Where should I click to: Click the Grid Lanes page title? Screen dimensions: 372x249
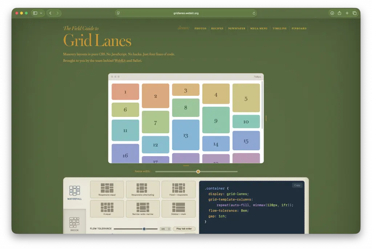point(97,40)
